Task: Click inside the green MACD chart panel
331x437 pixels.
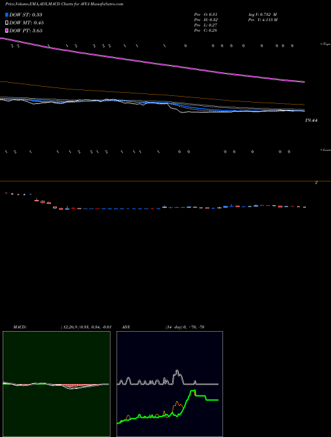Action: tap(56, 384)
